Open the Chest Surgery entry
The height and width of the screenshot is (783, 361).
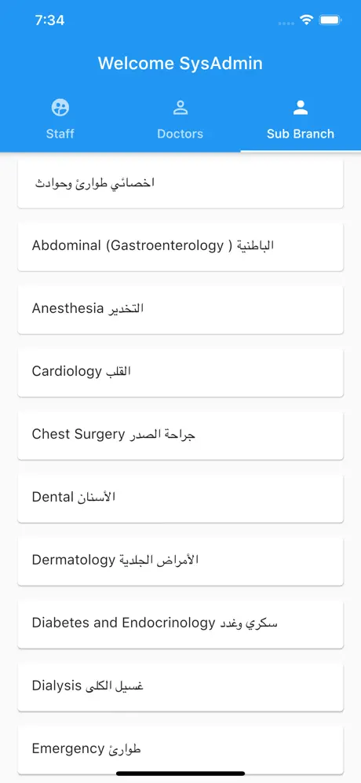click(180, 436)
